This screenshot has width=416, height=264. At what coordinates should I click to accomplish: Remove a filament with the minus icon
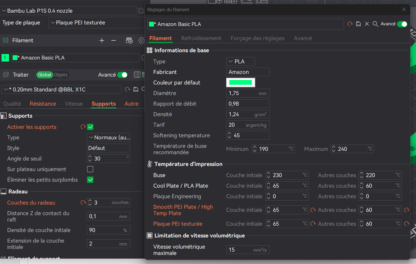pyautogui.click(x=114, y=40)
